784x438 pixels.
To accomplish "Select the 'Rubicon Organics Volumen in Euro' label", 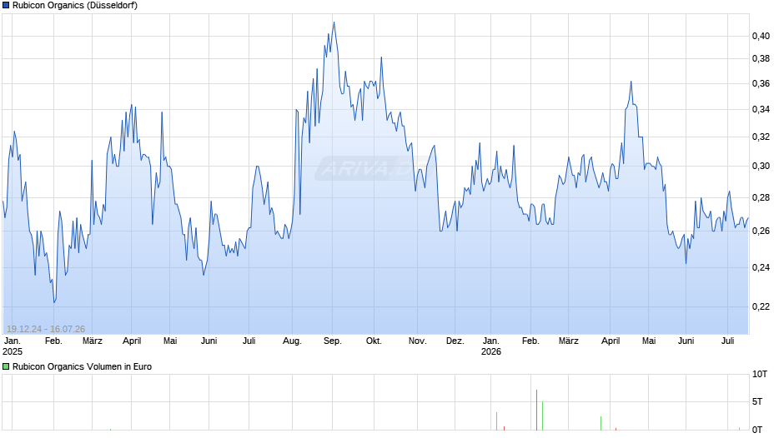I will tap(82, 366).
